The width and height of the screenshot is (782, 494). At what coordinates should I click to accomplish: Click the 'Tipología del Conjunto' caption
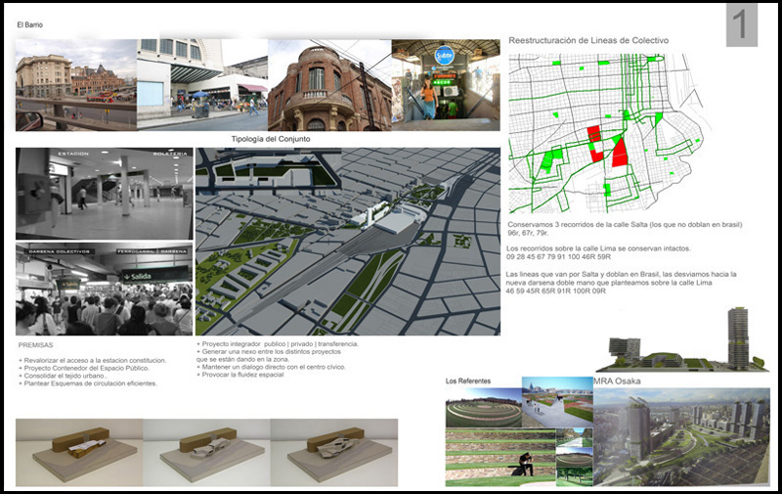pos(271,139)
